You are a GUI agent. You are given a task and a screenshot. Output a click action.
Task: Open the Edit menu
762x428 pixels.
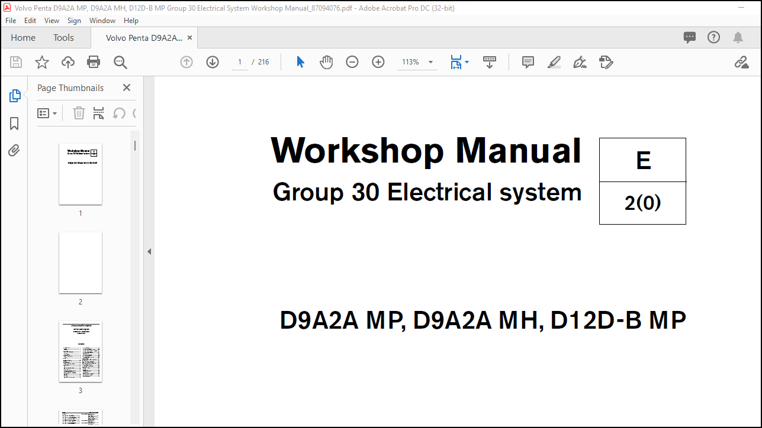click(30, 20)
